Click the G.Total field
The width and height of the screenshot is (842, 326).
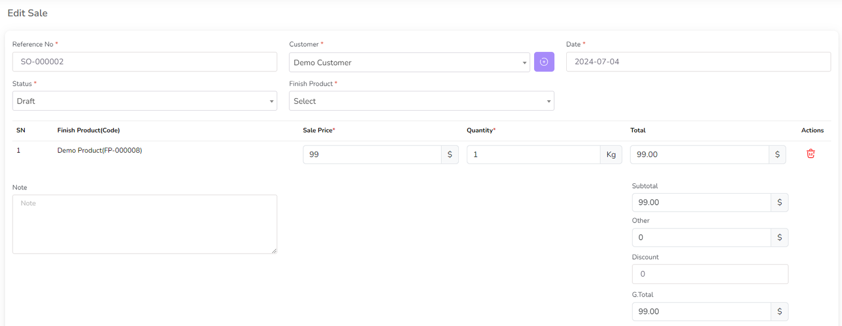701,312
